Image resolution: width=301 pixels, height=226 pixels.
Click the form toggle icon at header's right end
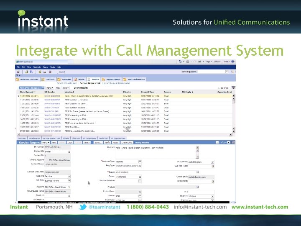(x=233, y=142)
